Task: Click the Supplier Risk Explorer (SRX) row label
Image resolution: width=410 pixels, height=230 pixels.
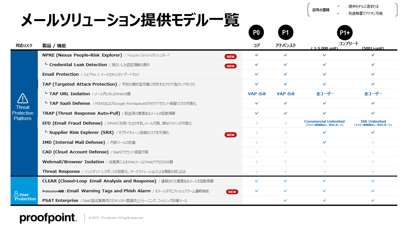Action: (x=82, y=132)
